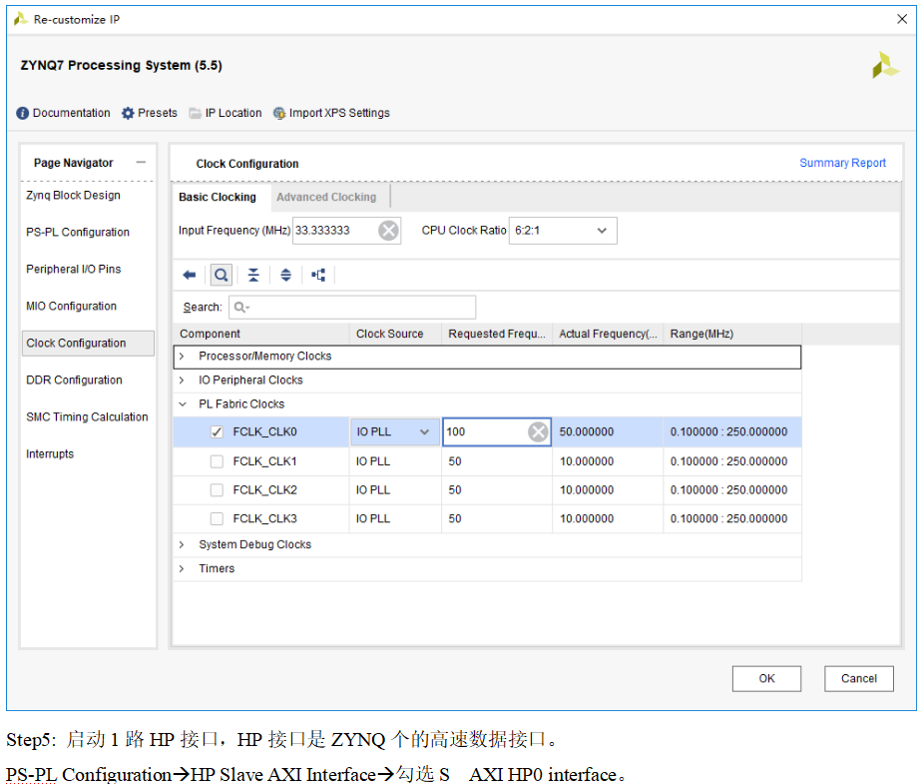The image size is (921, 784).
Task: Go to the PS-PL Configuration page
Action: click(x=78, y=232)
